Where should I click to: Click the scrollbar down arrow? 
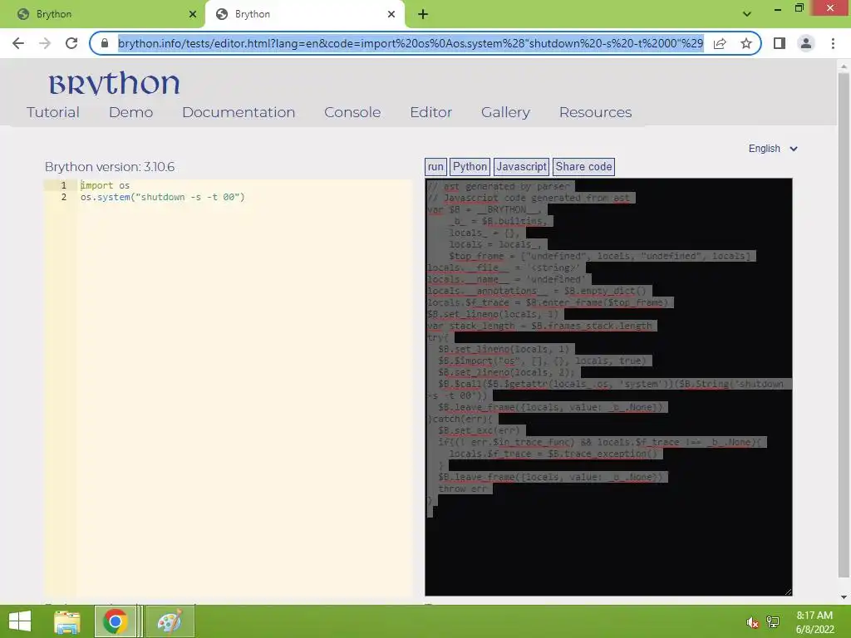click(x=844, y=597)
